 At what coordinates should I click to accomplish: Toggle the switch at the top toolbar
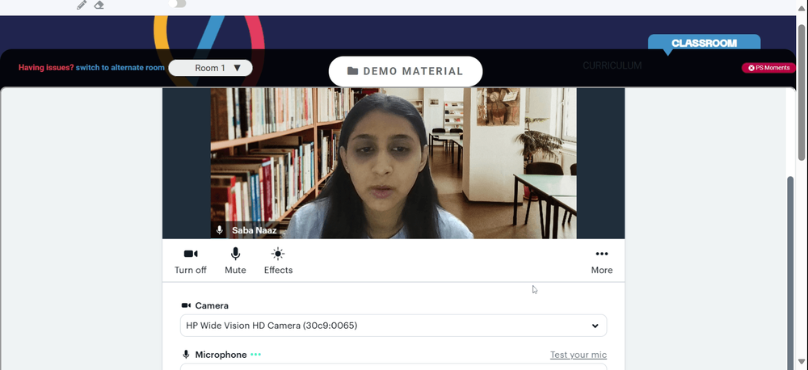[177, 3]
